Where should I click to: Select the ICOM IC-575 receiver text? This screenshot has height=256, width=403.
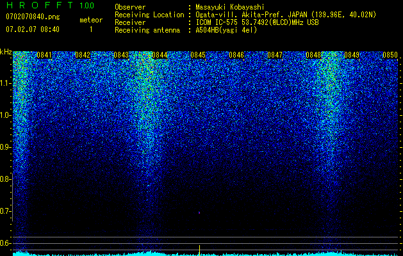(257, 22)
